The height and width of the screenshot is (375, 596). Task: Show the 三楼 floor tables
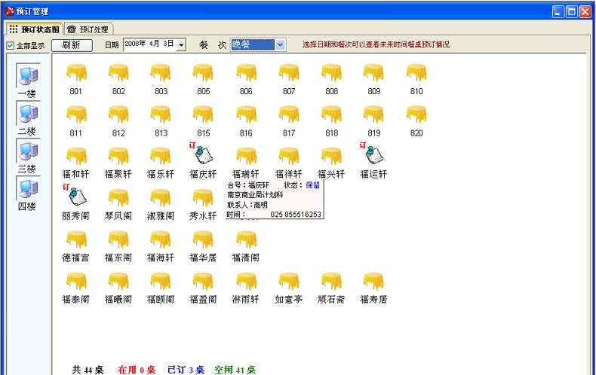[x=27, y=152]
